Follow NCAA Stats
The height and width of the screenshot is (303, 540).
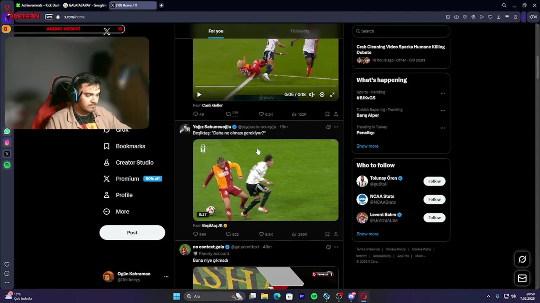pyautogui.click(x=434, y=199)
